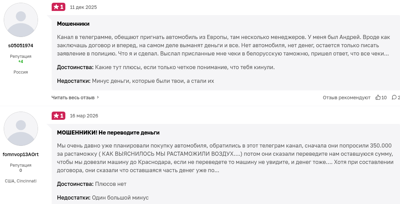This screenshot has height=204, width=400.
Task: Click the thumbs-up icon with 10 likes
Action: [x=378, y=98]
